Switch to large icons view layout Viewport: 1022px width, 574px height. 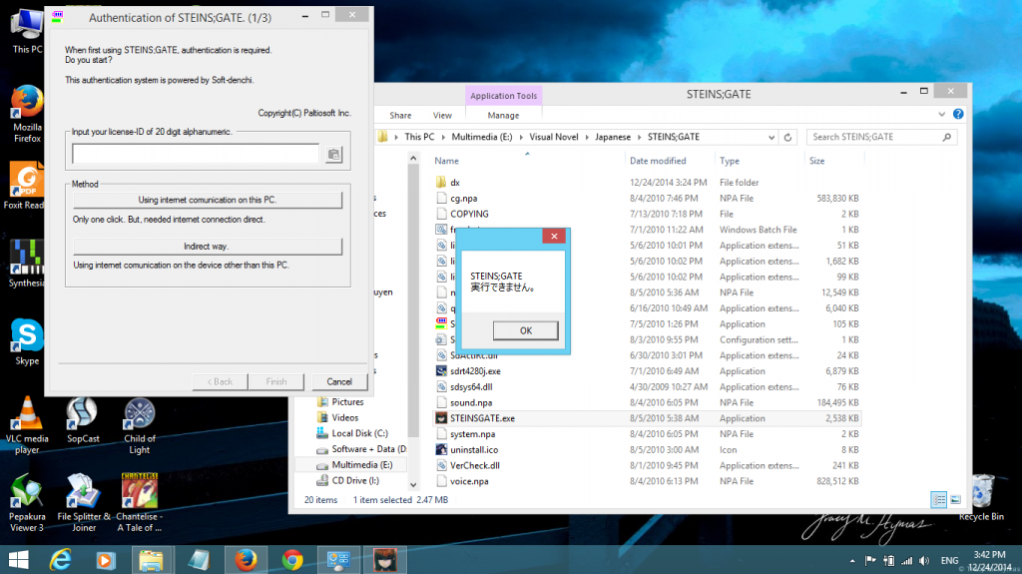click(955, 500)
